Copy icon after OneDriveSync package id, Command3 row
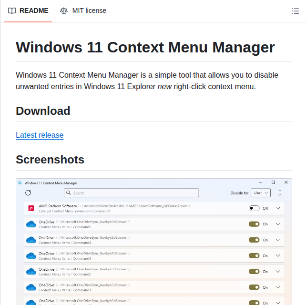 tap(129, 253)
